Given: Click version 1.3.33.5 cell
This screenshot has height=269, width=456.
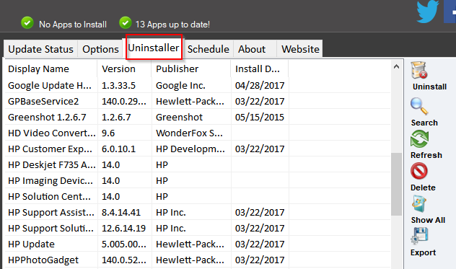Looking at the screenshot, I should (118, 86).
